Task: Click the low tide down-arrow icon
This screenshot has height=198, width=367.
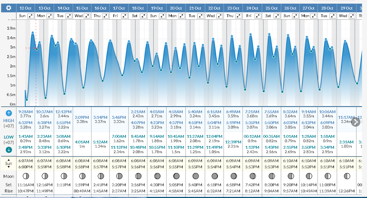Action: 9,149
